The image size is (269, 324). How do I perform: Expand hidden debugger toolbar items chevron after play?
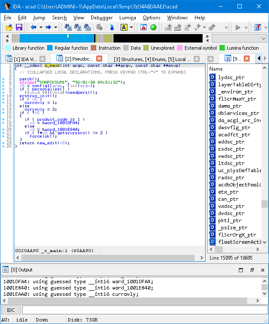(246, 27)
